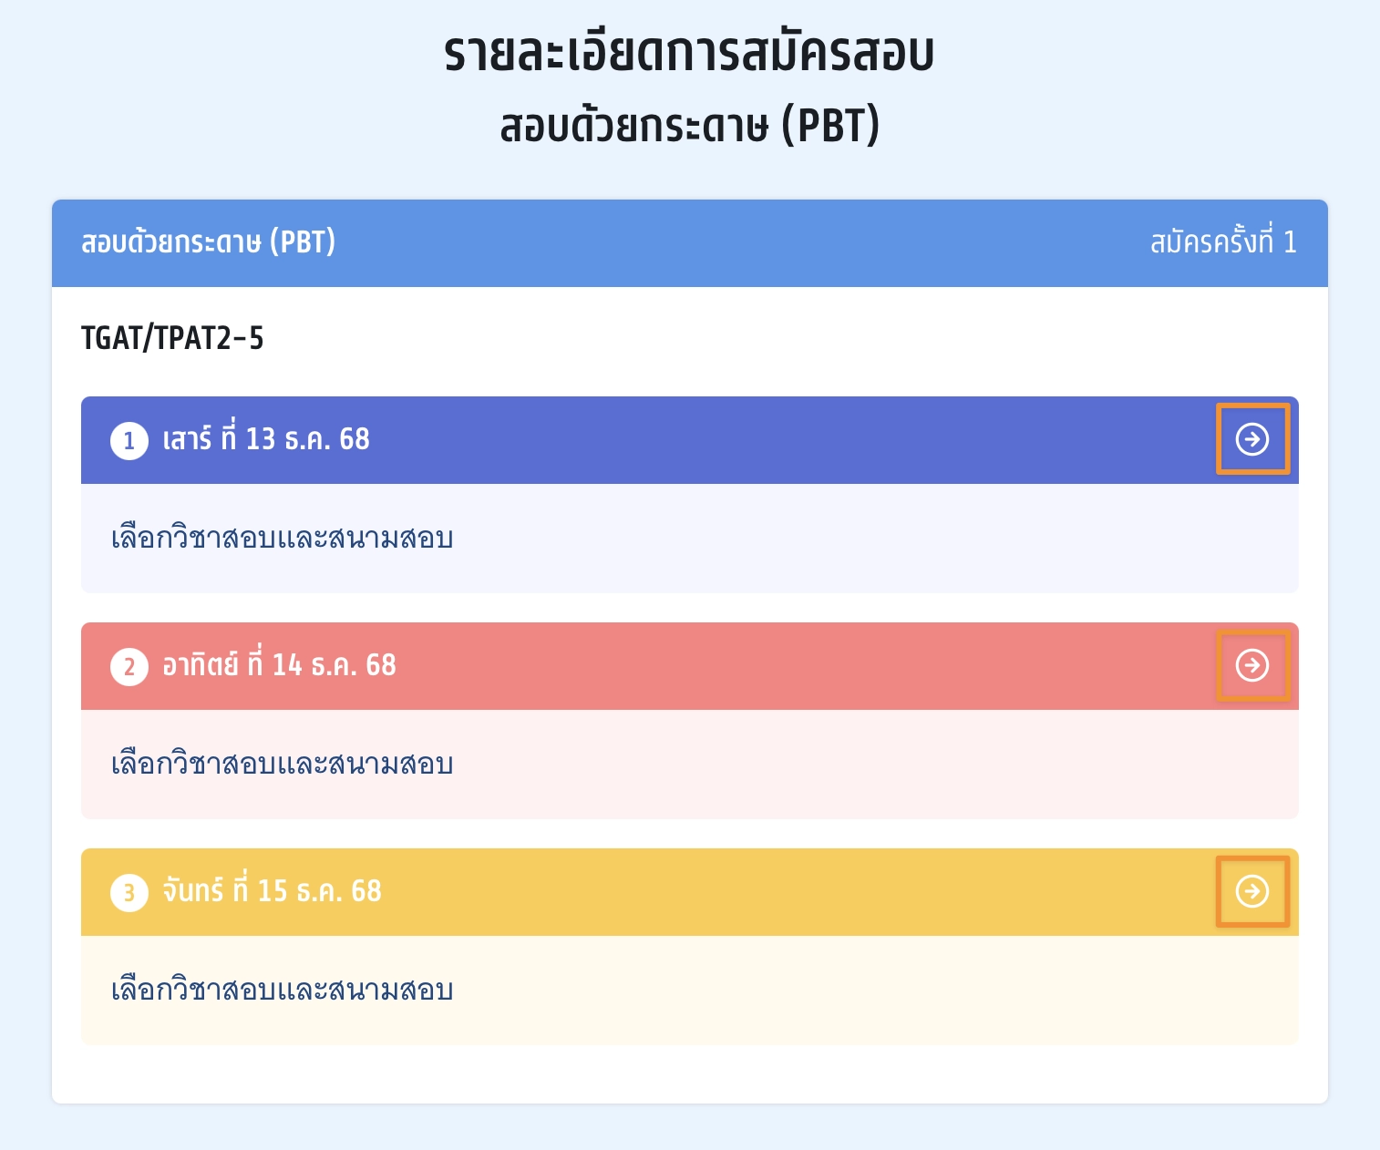This screenshot has height=1150, width=1380.
Task: Click empty space in the purple Saturday header bar
Action: (x=775, y=440)
